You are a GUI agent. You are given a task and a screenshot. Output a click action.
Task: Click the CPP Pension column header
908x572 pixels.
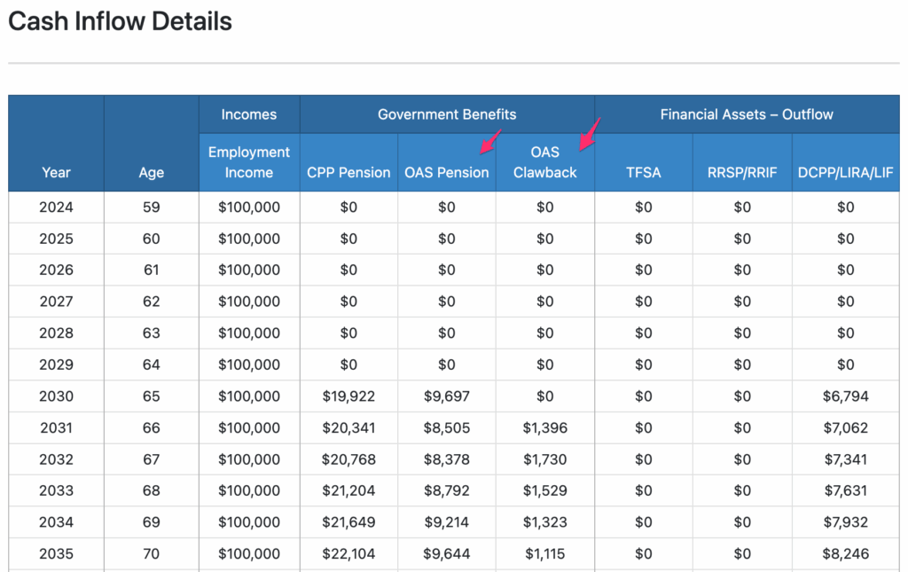(348, 172)
